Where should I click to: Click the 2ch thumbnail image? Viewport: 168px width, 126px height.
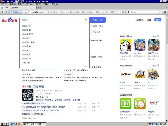point(154,74)
